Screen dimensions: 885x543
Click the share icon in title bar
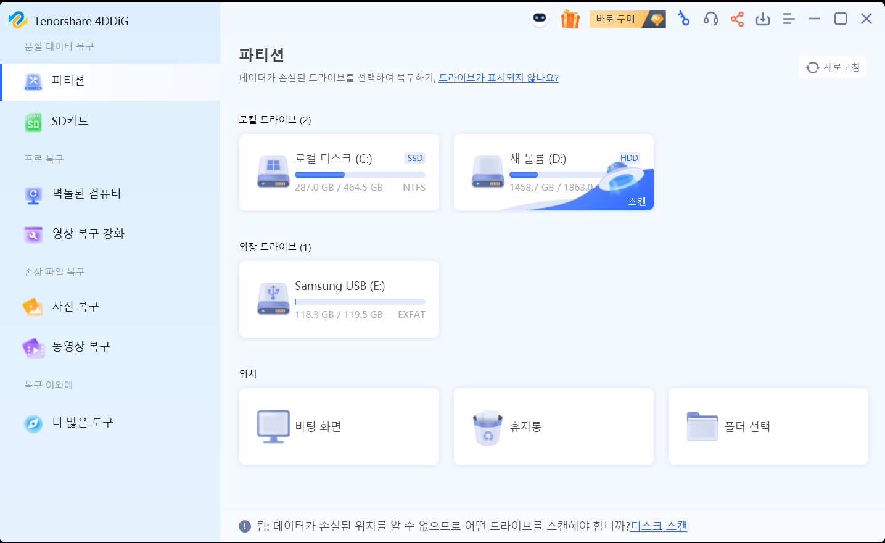737,19
